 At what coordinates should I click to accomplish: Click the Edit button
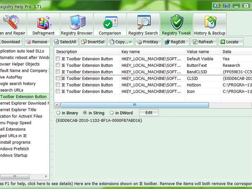(149, 113)
